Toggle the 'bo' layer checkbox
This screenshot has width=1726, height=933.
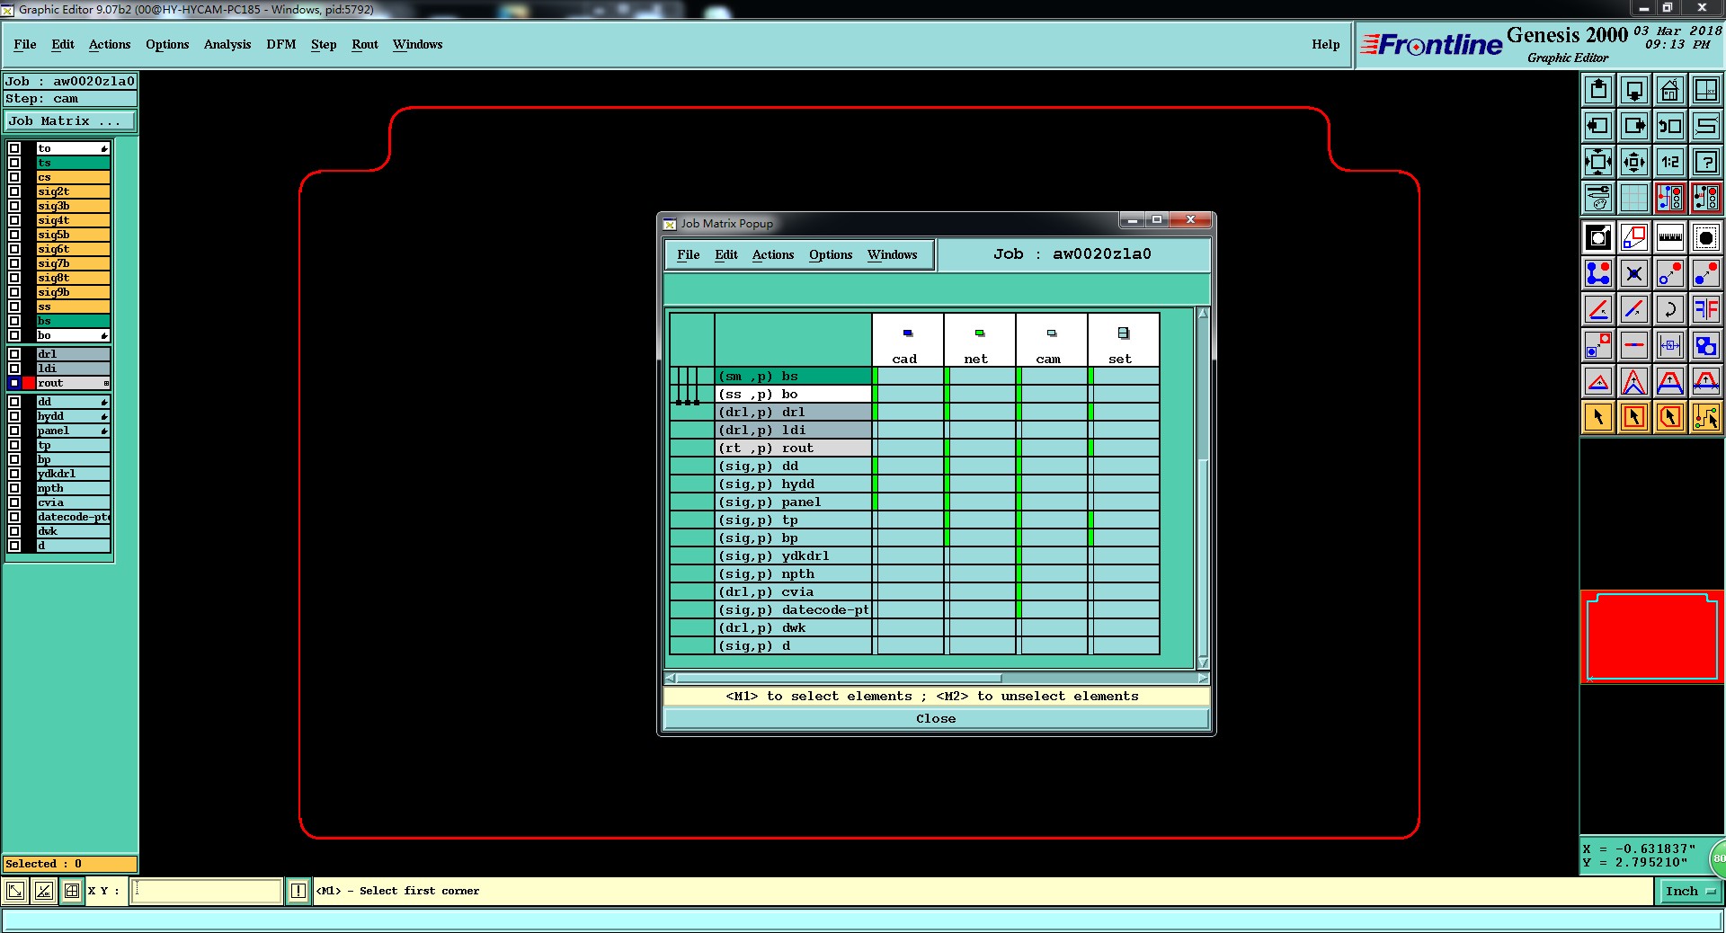pos(14,335)
